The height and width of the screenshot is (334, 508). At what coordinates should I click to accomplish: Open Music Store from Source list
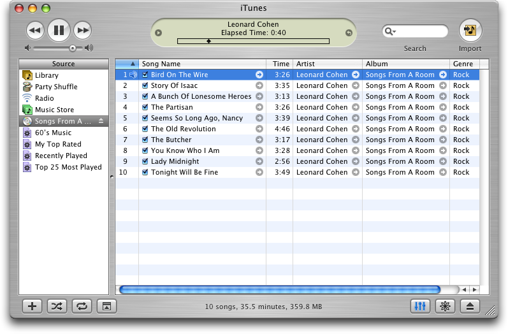(x=64, y=110)
